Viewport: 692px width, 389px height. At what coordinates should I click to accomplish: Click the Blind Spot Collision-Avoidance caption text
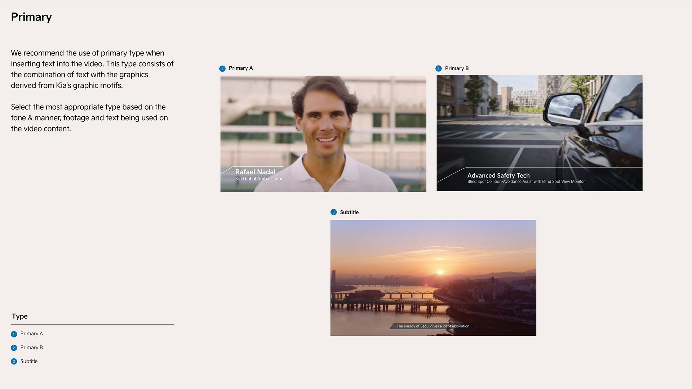(x=526, y=182)
